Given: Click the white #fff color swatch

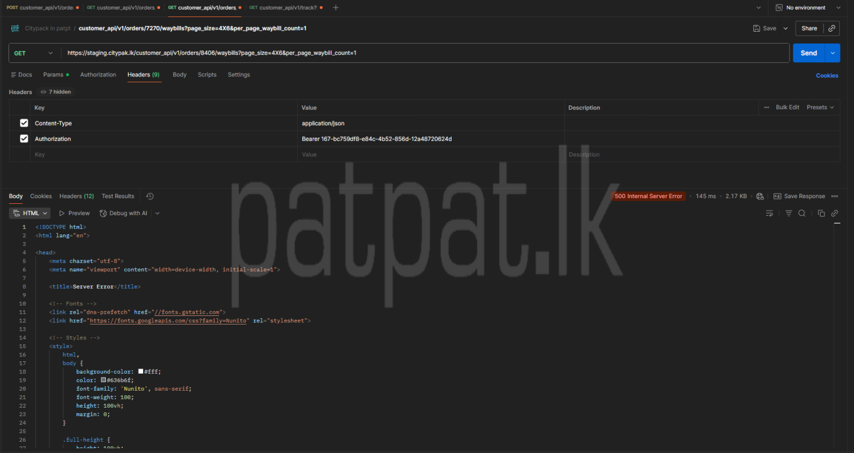Looking at the screenshot, I should pos(141,371).
